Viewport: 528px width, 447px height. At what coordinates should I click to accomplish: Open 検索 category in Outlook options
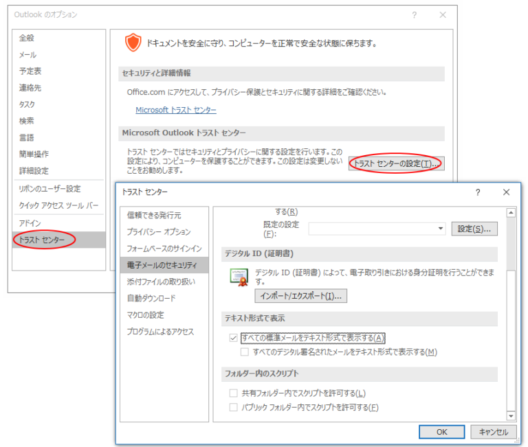click(x=27, y=121)
